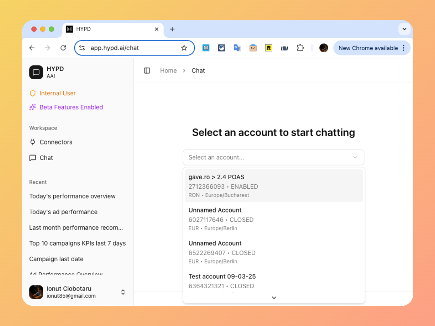Click the New Chrome available button

pos(369,47)
